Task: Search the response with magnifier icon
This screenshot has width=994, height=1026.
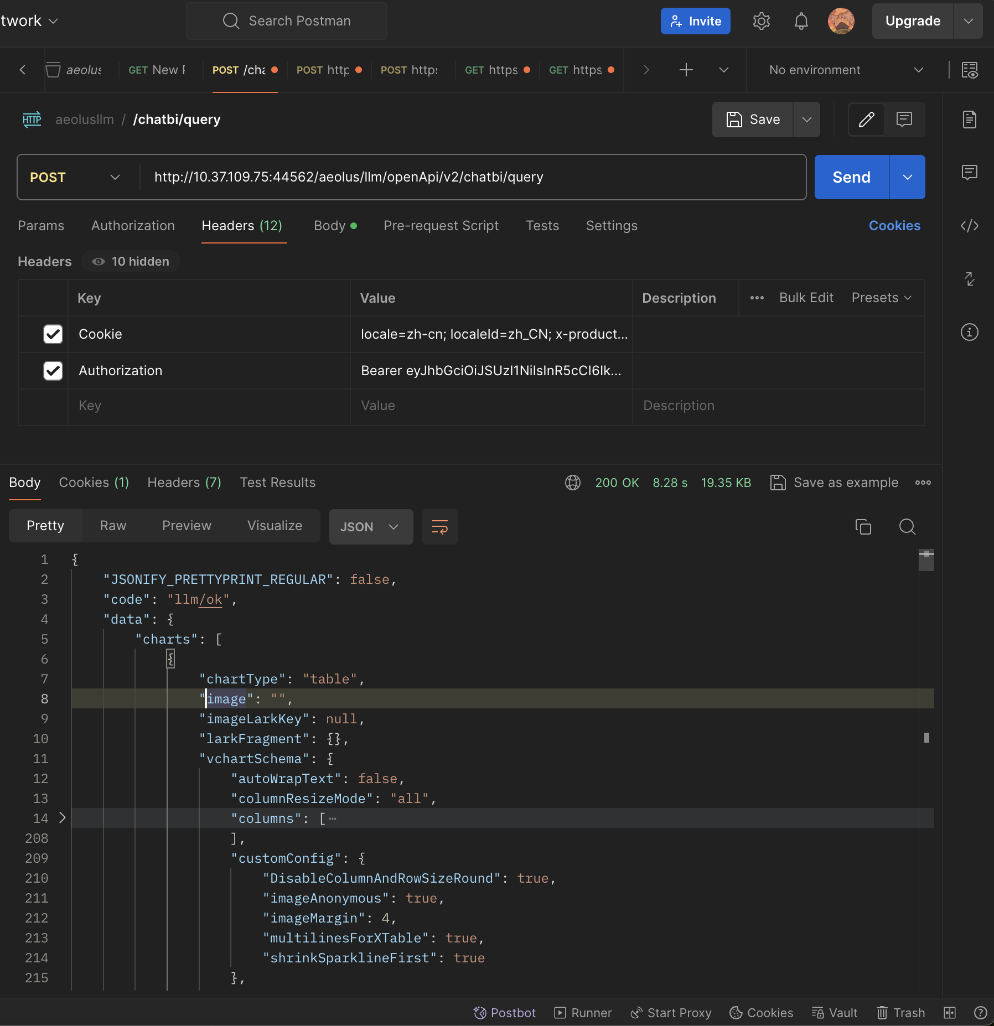Action: [x=907, y=527]
